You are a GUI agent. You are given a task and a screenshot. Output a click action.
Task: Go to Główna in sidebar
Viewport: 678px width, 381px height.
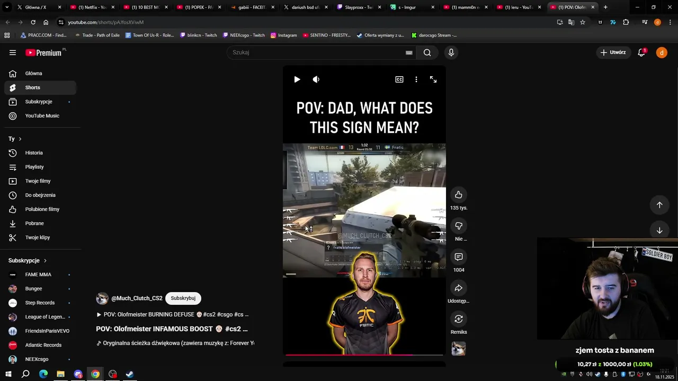40,74
